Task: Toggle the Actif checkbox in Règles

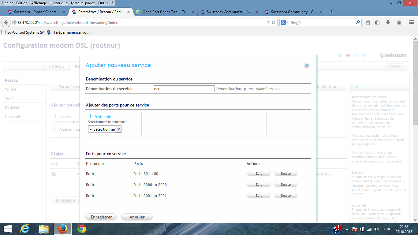Action: pos(54,173)
